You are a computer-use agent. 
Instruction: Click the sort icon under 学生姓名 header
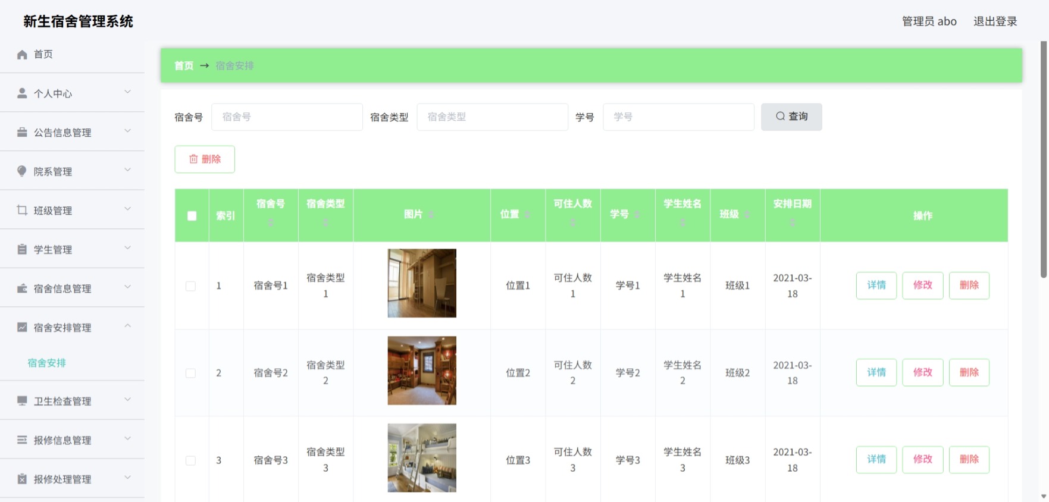pos(682,222)
